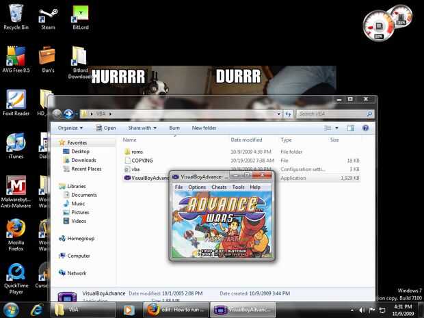Click the Explorer forward navigation arrow
424x318 pixels.
click(68, 114)
